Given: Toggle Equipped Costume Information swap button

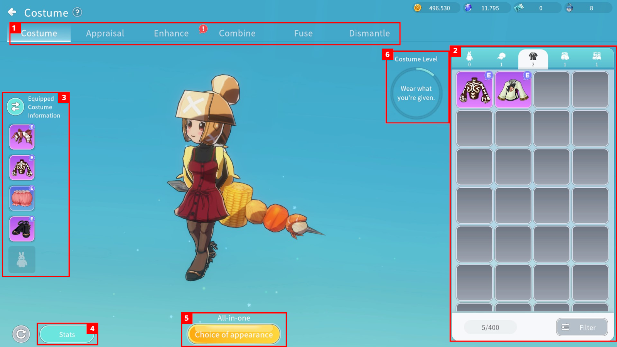Looking at the screenshot, I should click(x=15, y=107).
